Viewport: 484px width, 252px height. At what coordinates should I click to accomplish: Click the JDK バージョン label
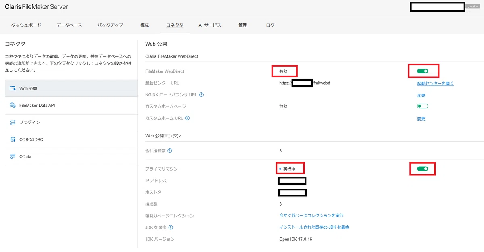coord(160,239)
